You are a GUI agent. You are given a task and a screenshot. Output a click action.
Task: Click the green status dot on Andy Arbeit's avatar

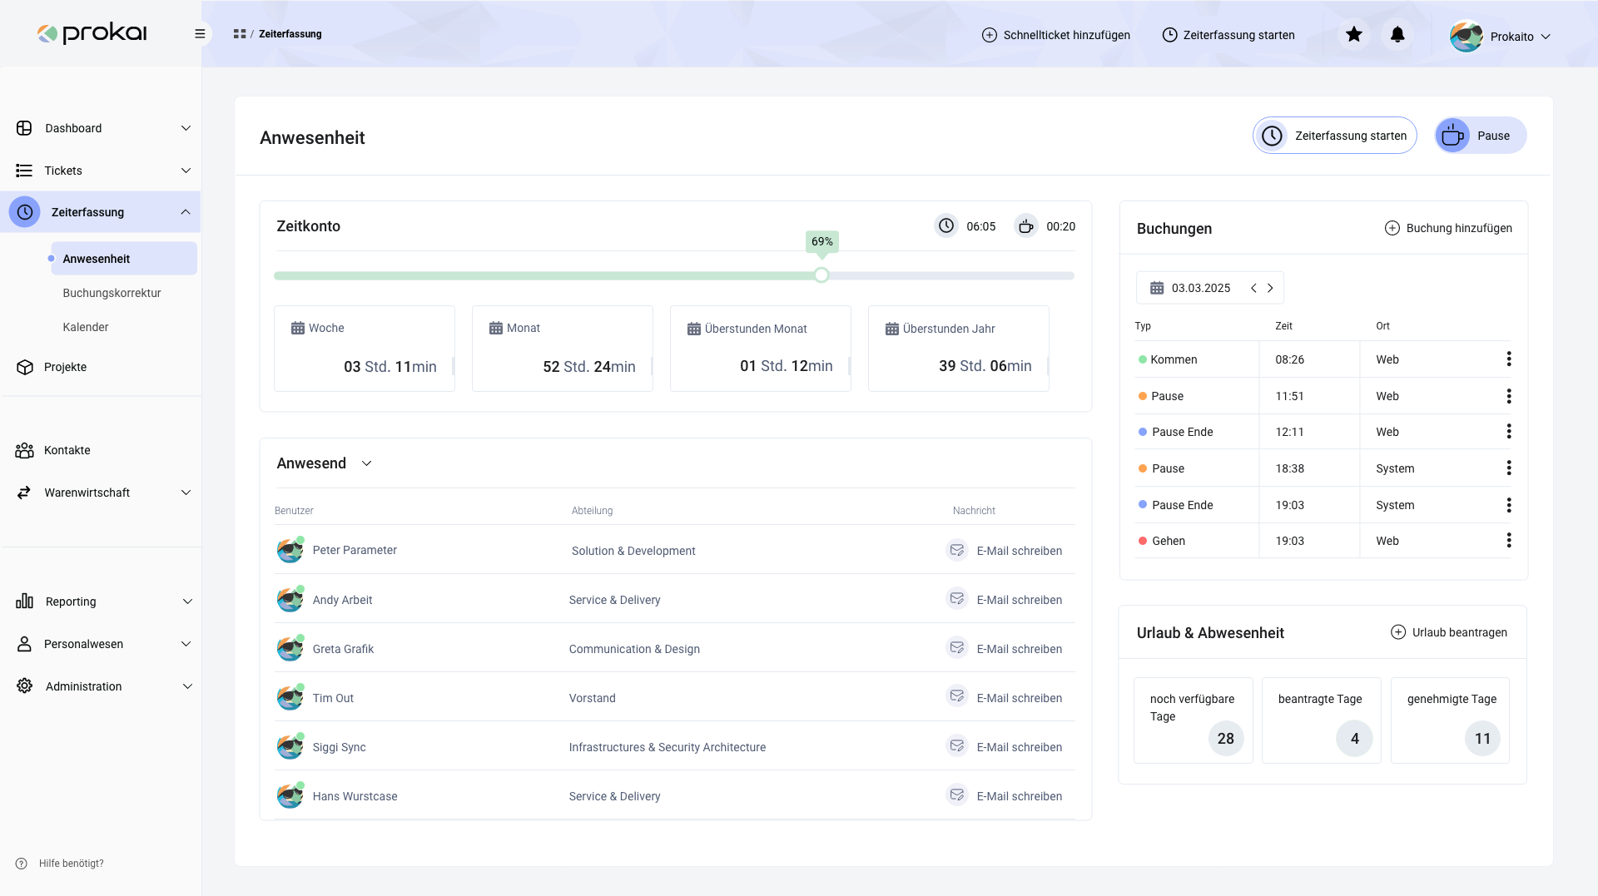(299, 590)
